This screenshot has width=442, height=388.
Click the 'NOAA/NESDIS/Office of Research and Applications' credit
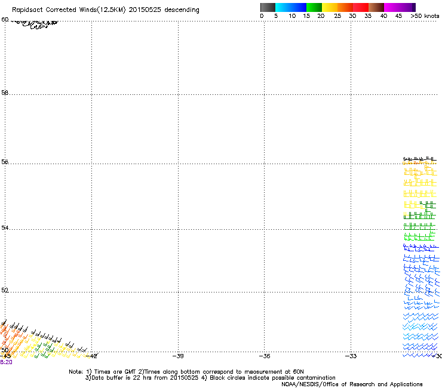pos(352,384)
